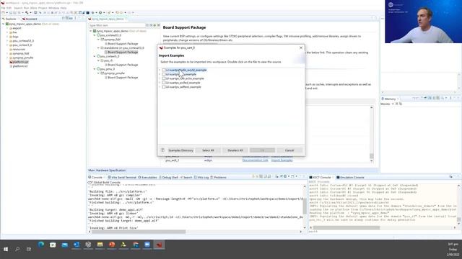Click the type filter text field
This screenshot has height=259, width=462.
(117, 26)
